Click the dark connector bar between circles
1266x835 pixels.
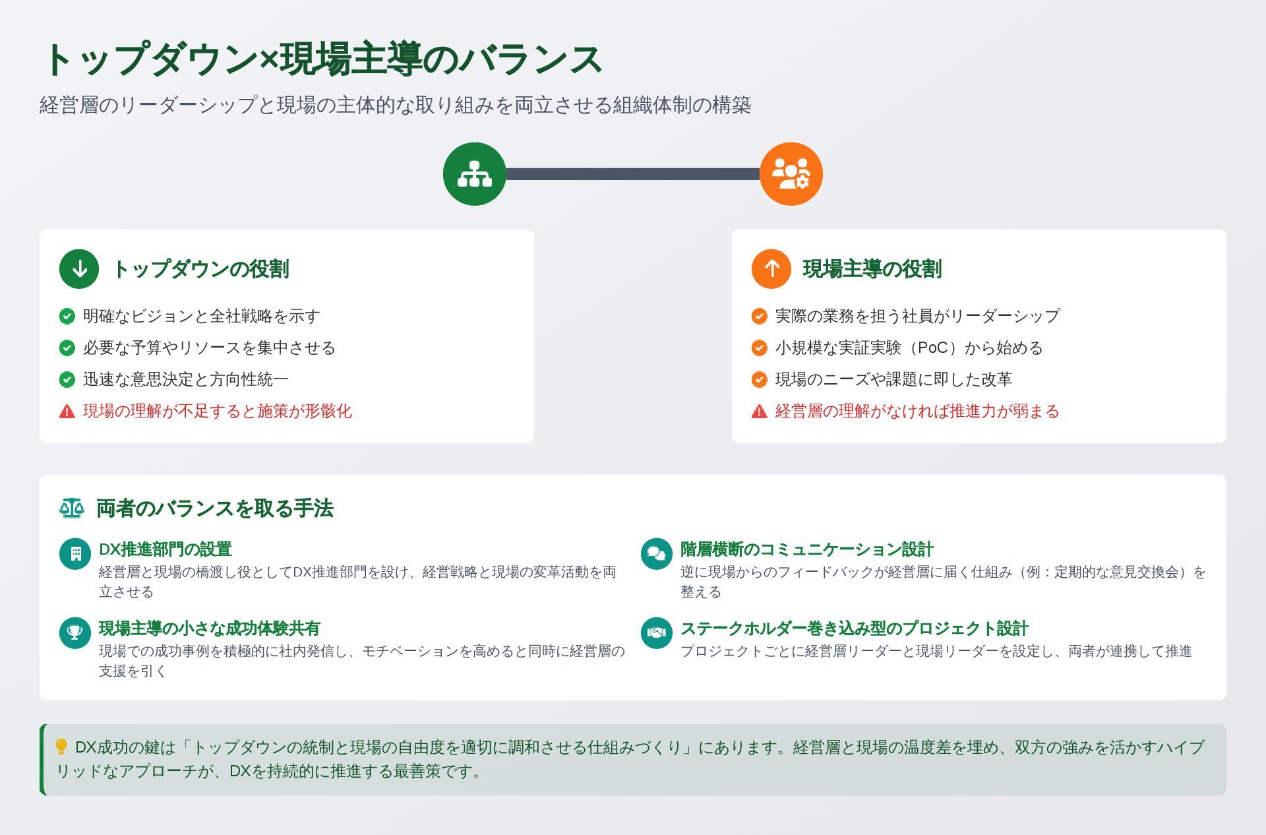click(632, 174)
